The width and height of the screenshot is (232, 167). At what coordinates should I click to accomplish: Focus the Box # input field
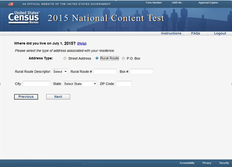[142, 72]
